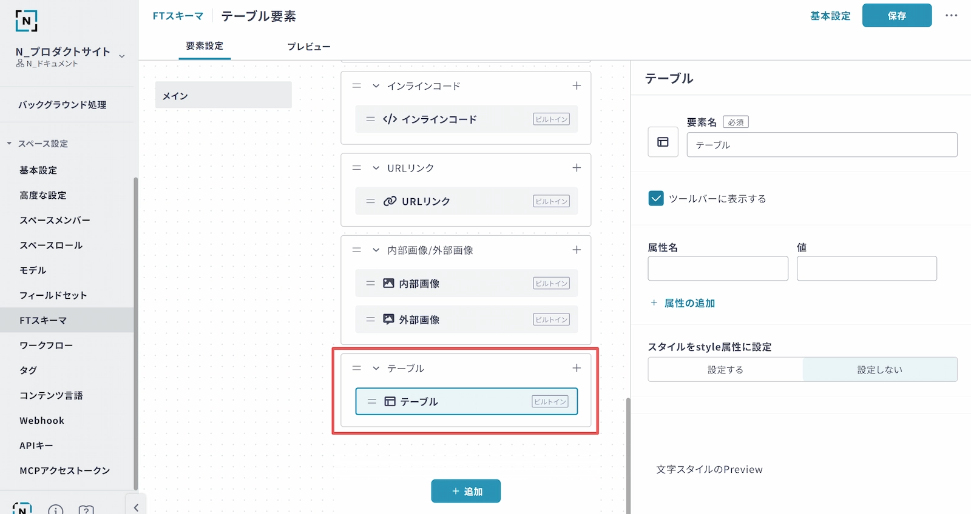Select 設定しない for style attribute

click(x=879, y=370)
